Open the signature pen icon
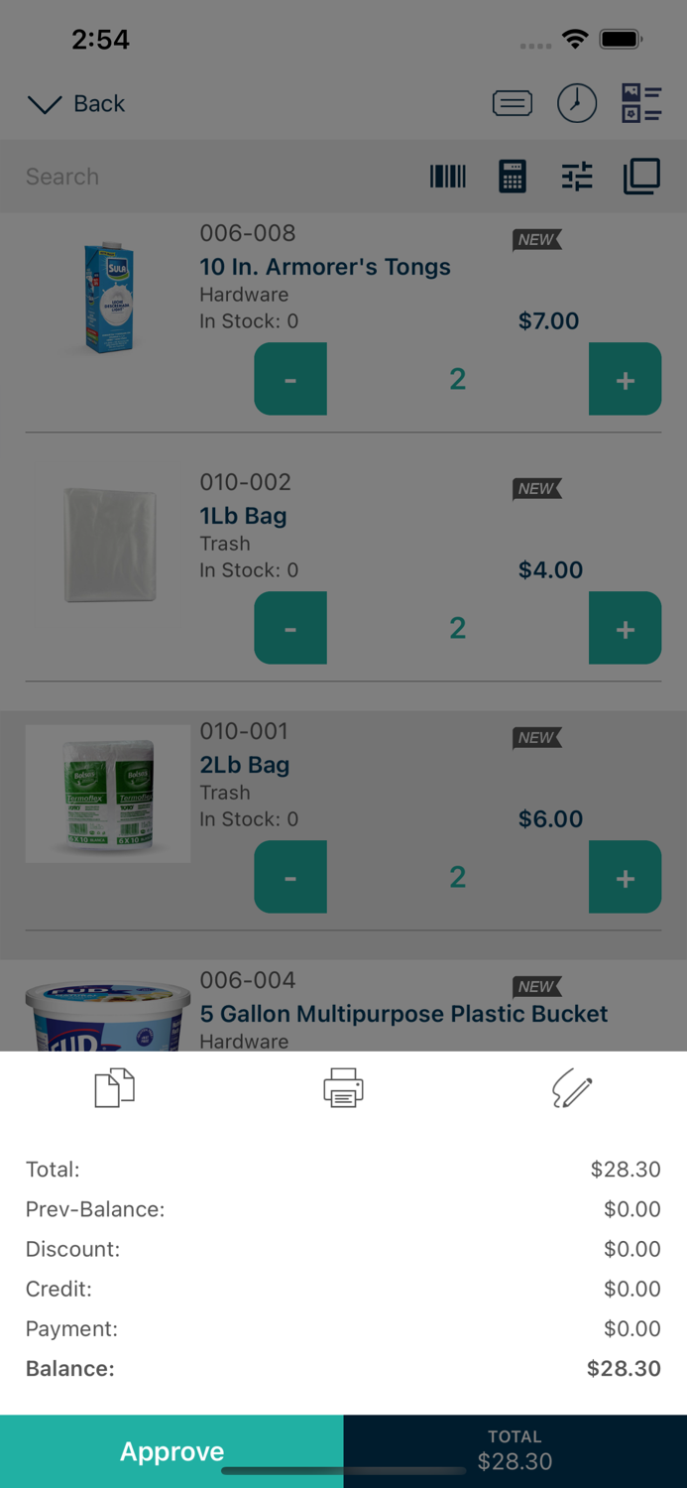687x1488 pixels. (x=572, y=1087)
